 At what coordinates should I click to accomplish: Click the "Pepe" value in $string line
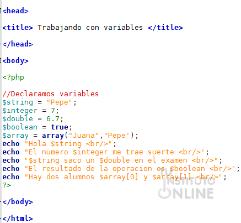tap(59, 102)
